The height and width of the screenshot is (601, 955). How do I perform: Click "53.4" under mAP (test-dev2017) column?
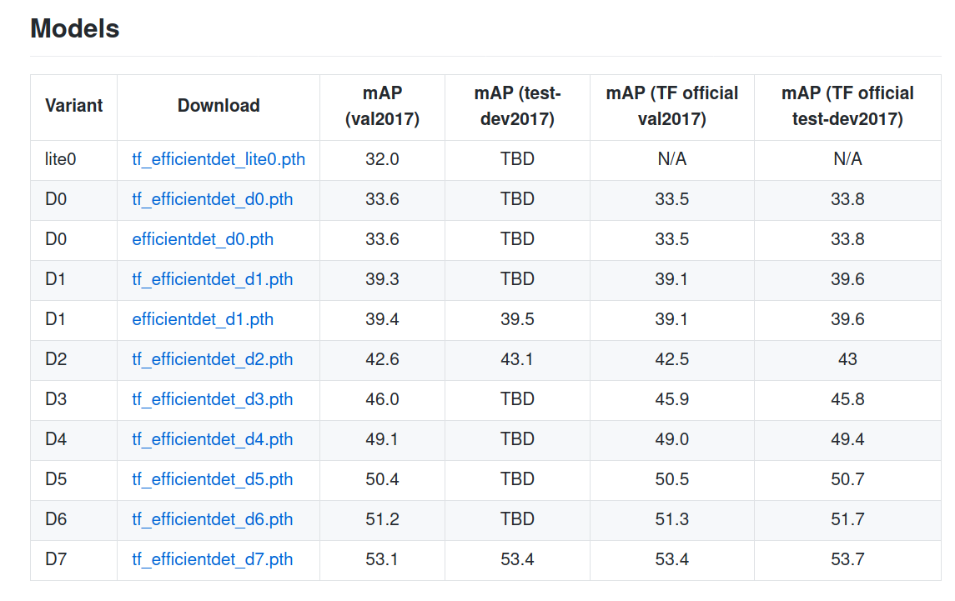click(518, 559)
